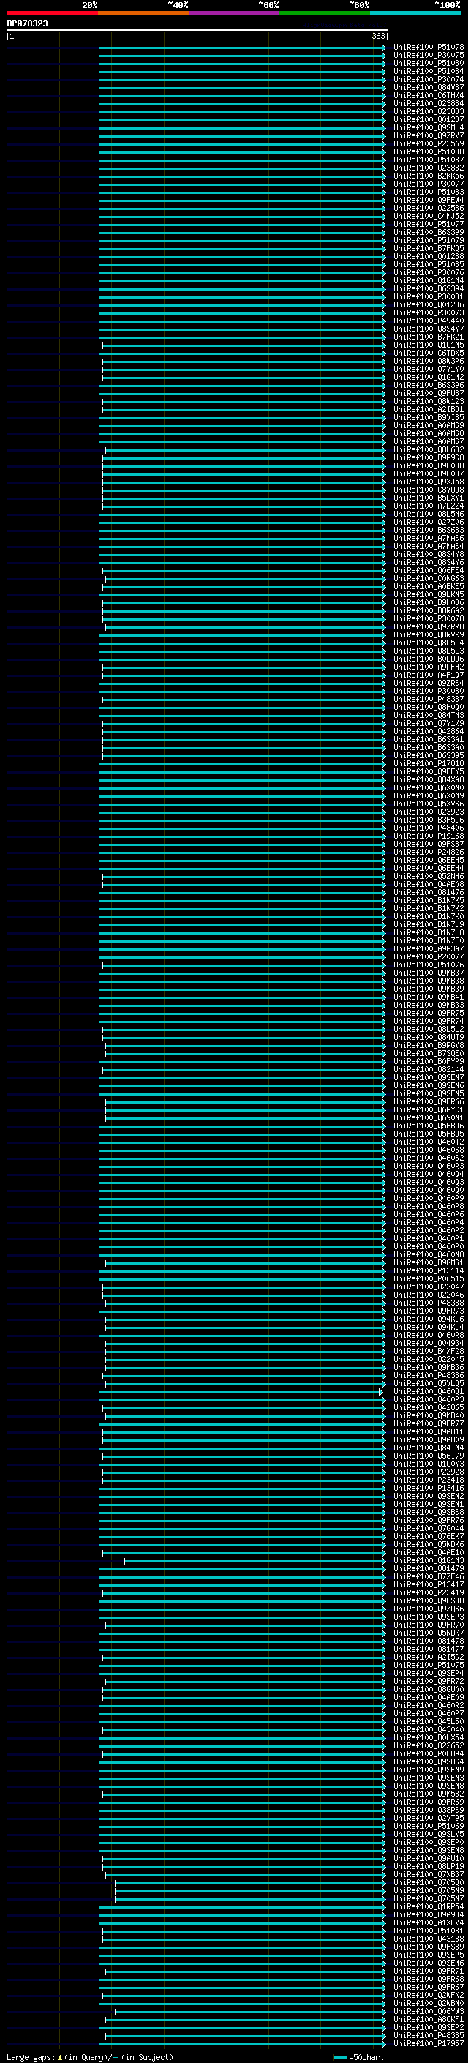This screenshot has width=468, height=2063.
Task: Select label UniRef100_Q42865
Action: (429, 1408)
